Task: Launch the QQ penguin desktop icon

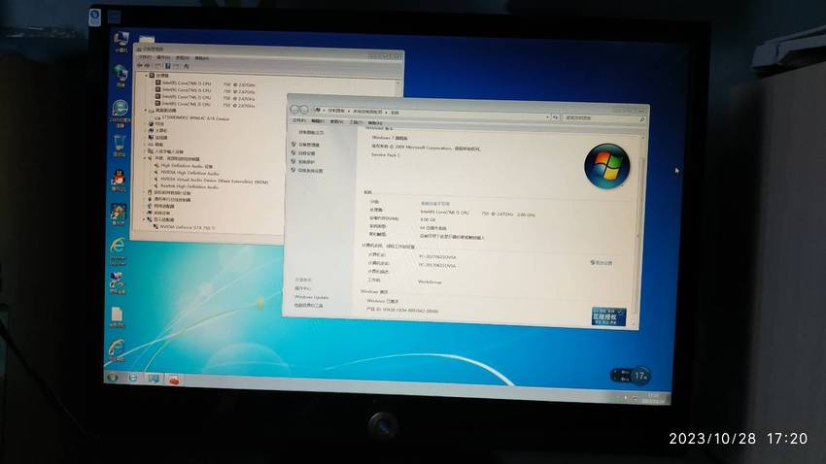Action: (119, 181)
